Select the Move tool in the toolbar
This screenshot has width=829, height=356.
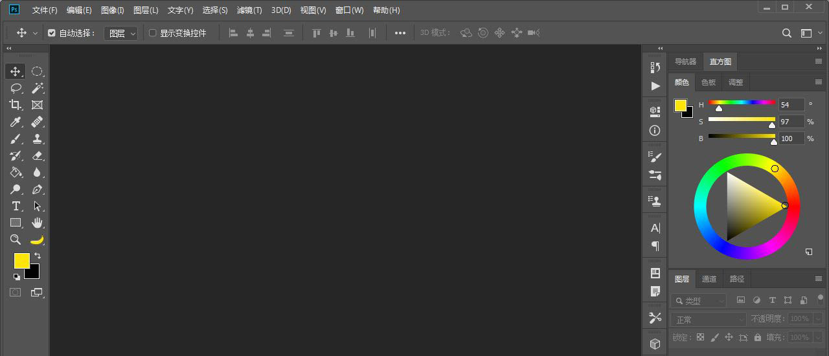(16, 71)
